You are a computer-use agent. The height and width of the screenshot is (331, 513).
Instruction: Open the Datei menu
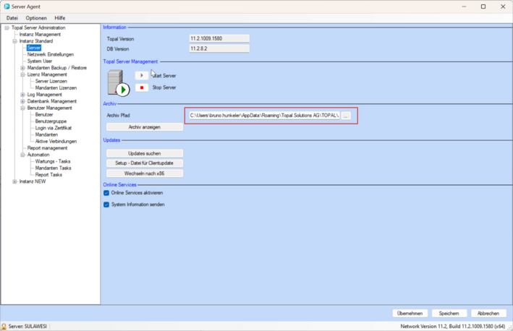point(12,18)
